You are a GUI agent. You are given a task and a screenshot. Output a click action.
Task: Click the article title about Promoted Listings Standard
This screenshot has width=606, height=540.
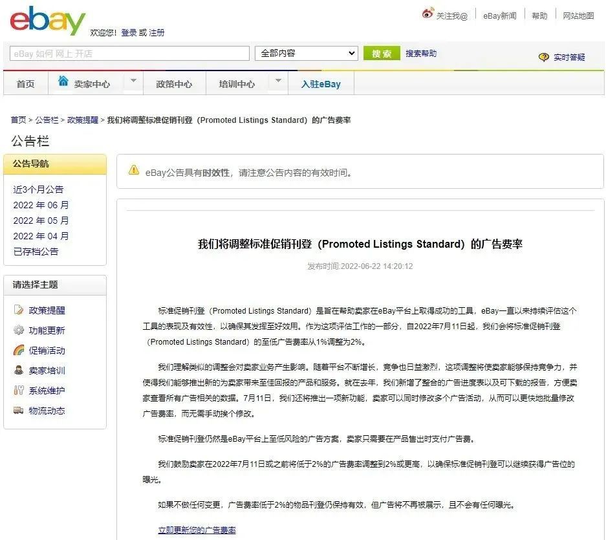(360, 244)
